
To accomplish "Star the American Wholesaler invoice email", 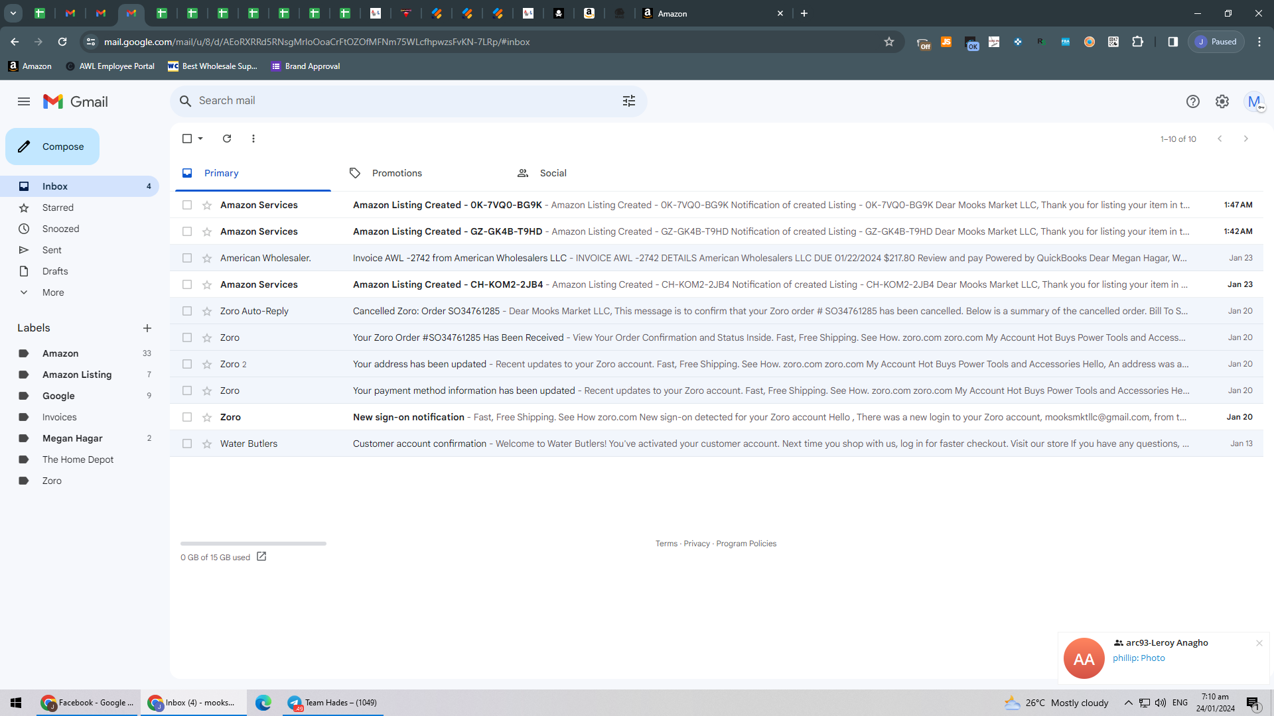I will click(207, 258).
